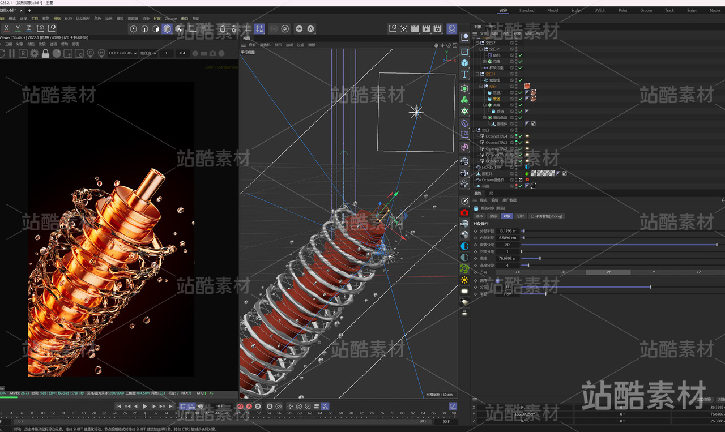Select the Cube primitive tool

coord(464,63)
